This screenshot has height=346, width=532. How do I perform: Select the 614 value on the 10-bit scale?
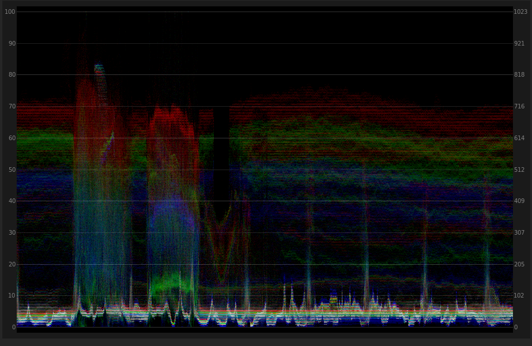[x=519, y=138]
